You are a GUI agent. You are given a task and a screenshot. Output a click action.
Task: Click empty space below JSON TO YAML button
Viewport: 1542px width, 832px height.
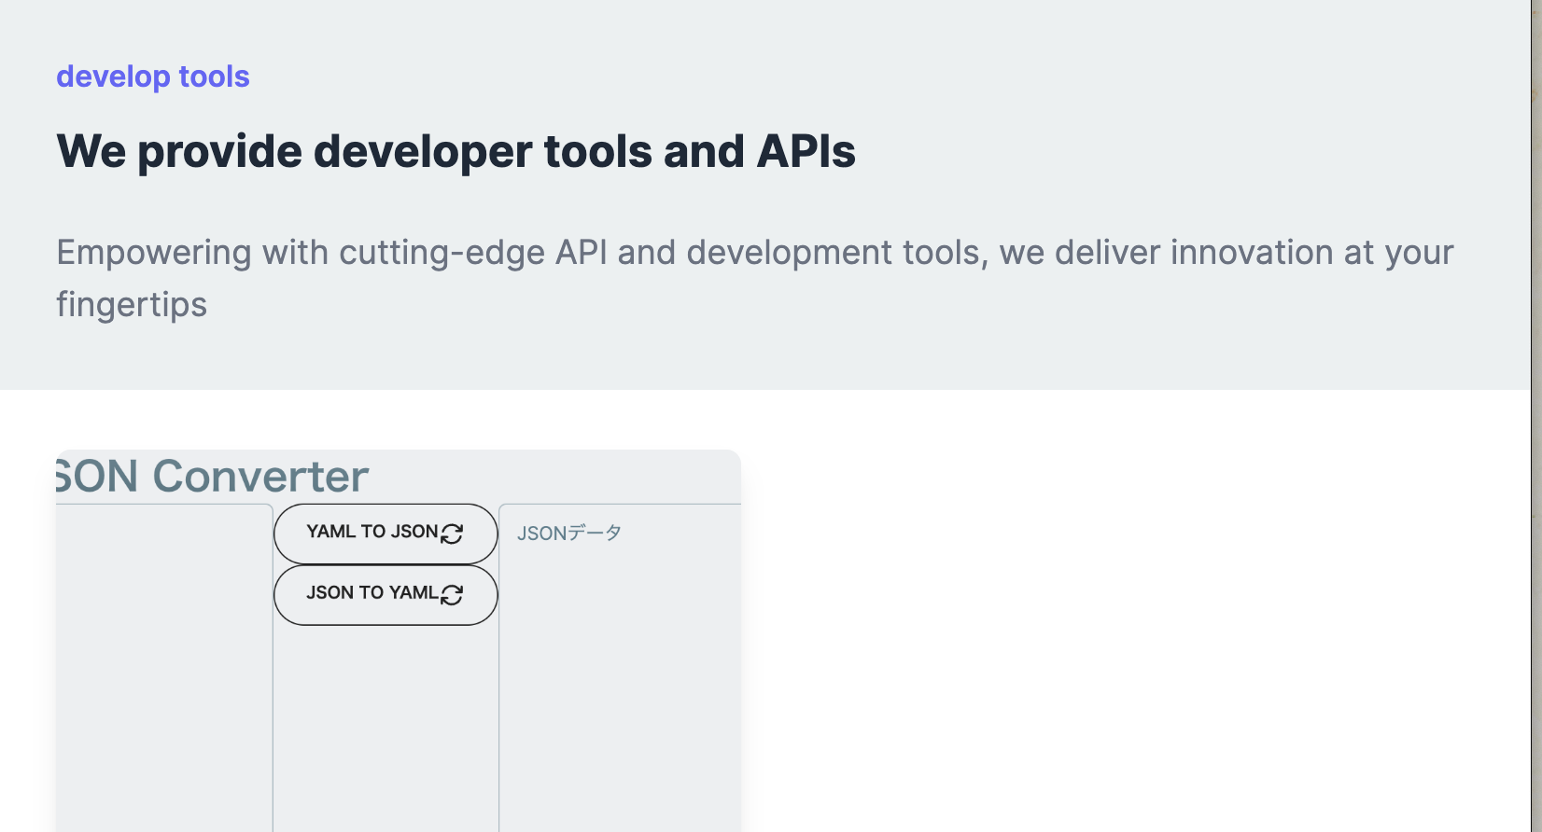pyautogui.click(x=385, y=728)
